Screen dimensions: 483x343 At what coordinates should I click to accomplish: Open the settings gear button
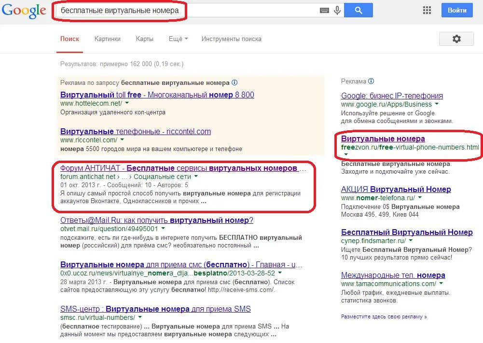tap(456, 39)
